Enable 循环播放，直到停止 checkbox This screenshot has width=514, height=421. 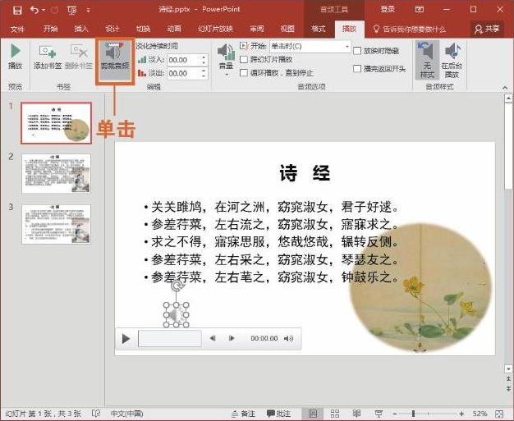244,73
